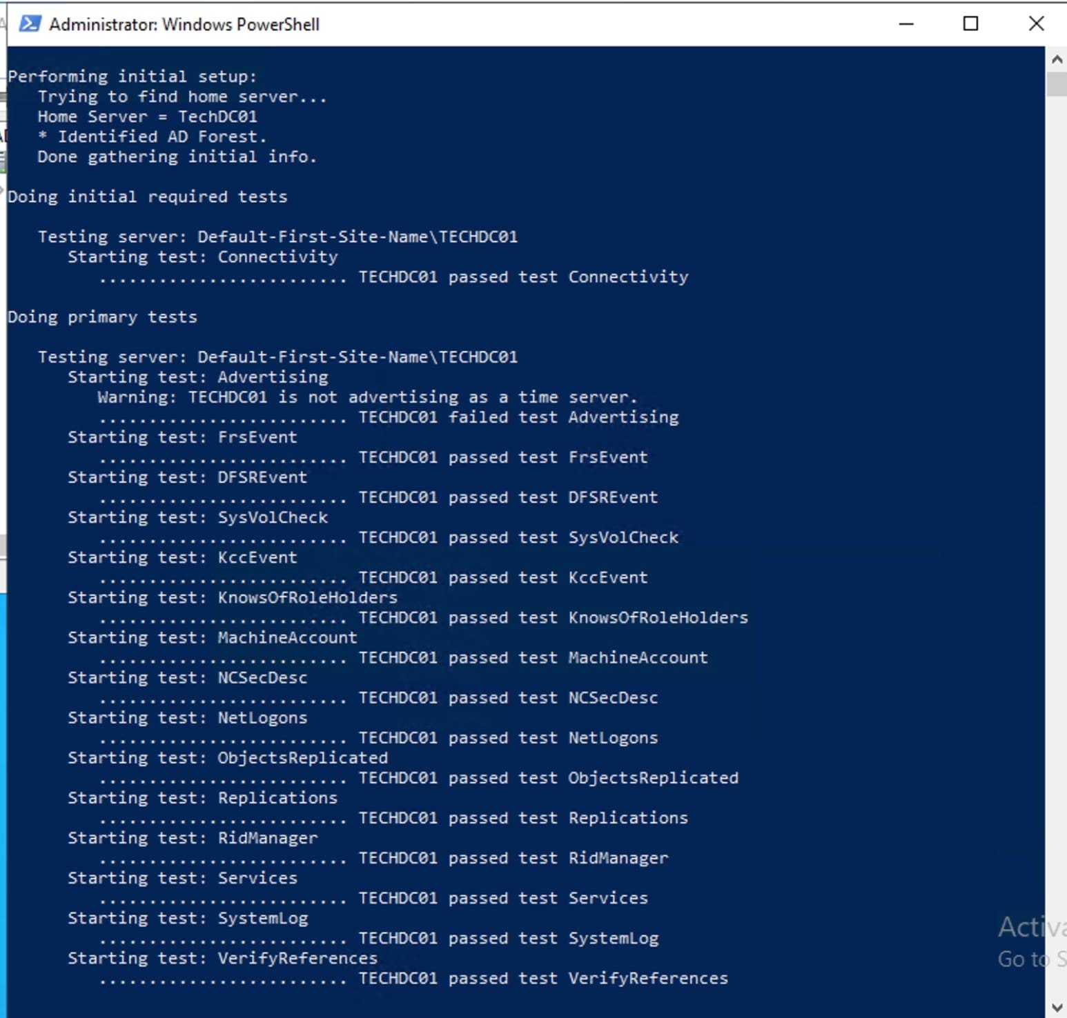This screenshot has height=1018, width=1067.
Task: Click 'passed test ObjectsReplicated' result text
Action: click(549, 778)
